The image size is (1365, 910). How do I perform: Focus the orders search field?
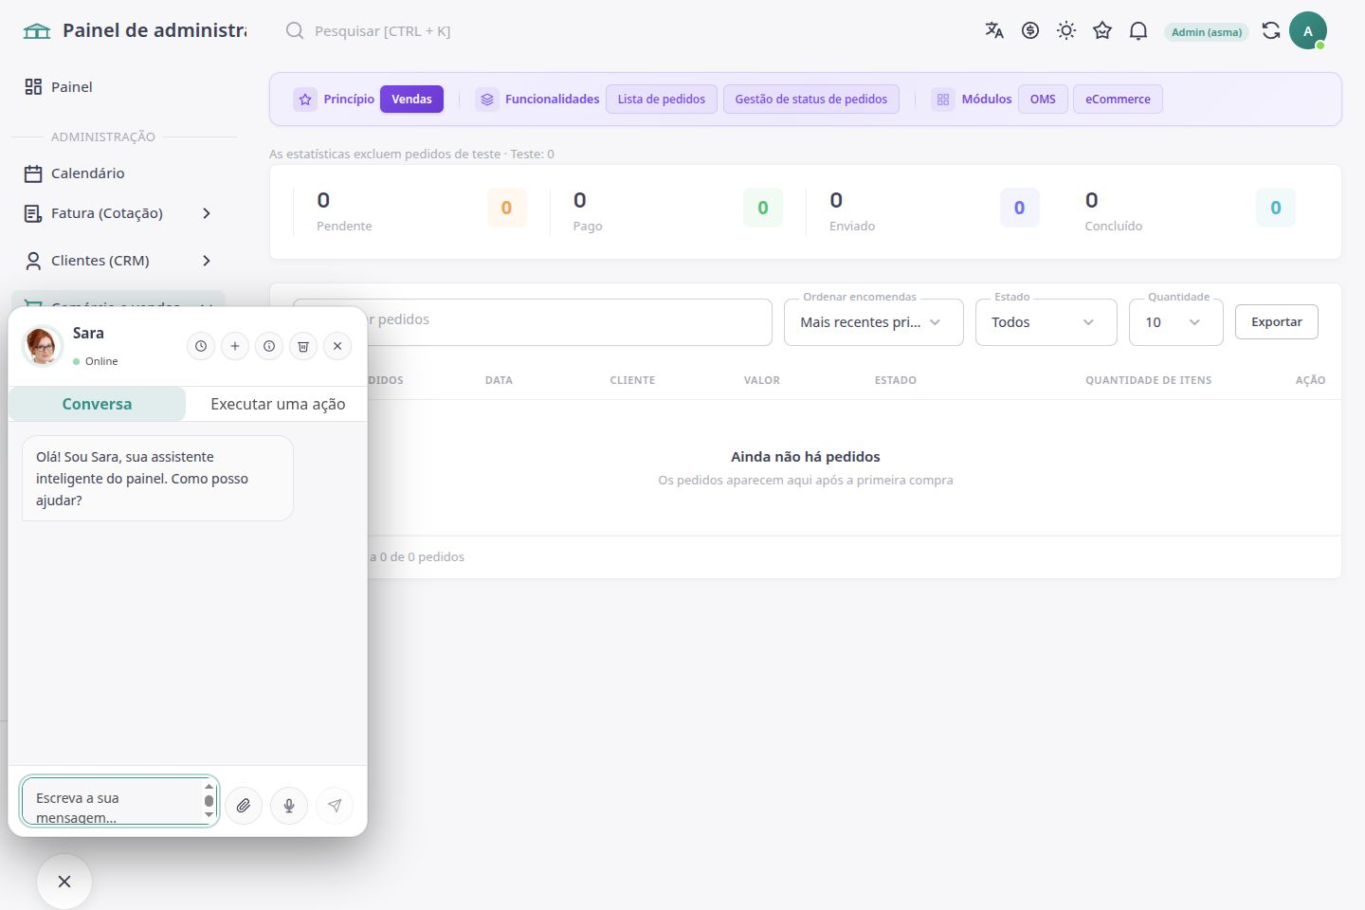(533, 322)
